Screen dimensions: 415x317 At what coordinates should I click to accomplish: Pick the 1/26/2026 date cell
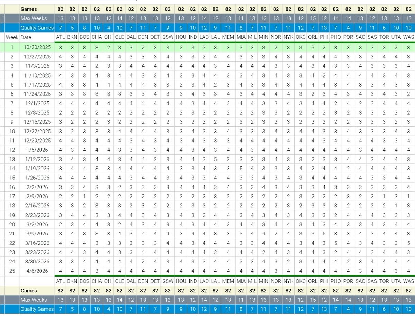(x=37, y=178)
